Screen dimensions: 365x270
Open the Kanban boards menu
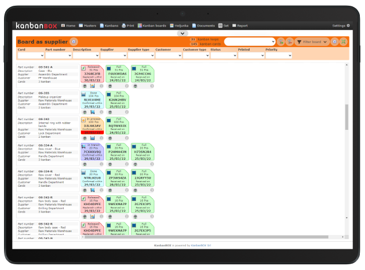[x=150, y=25]
